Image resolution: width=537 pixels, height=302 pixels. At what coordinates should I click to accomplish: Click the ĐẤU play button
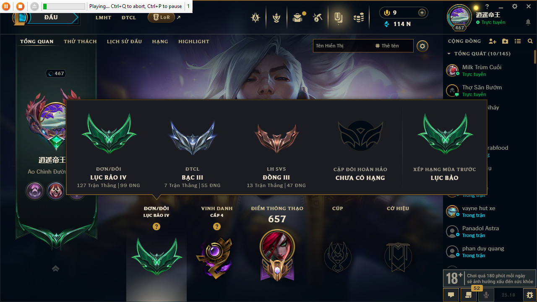[x=50, y=18]
